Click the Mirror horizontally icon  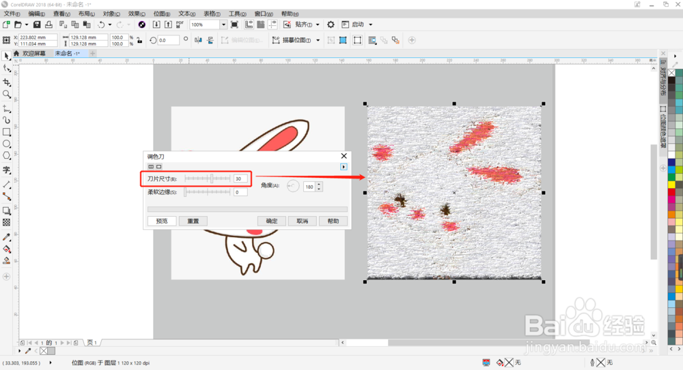tap(198, 40)
